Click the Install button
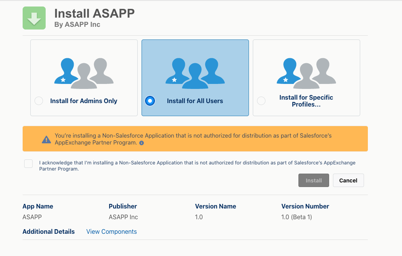Viewport: 402px width, 256px height. 313,181
